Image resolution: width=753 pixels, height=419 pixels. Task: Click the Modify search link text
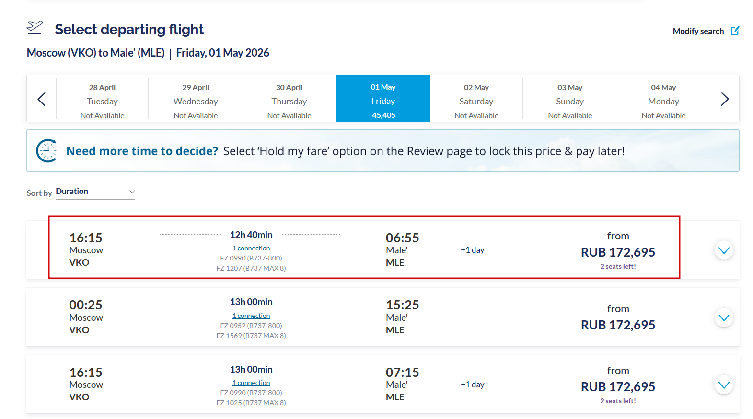698,31
